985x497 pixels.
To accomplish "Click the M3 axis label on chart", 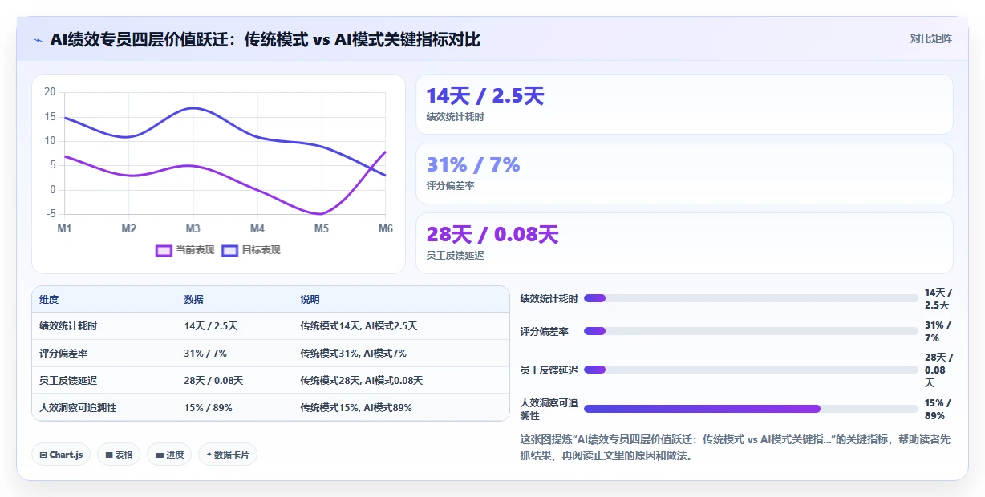I will tap(193, 228).
